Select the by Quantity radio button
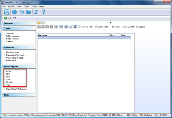 pos(124,27)
